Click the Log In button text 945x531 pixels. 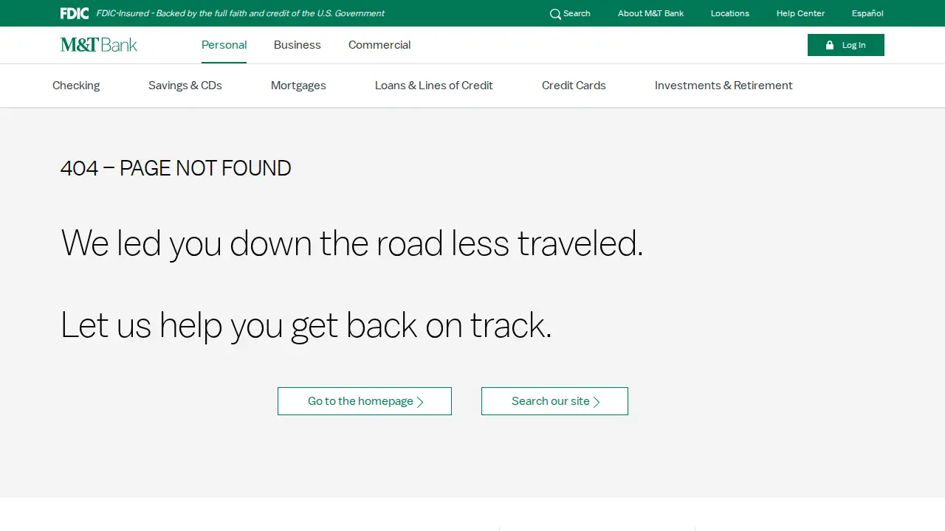coord(853,45)
